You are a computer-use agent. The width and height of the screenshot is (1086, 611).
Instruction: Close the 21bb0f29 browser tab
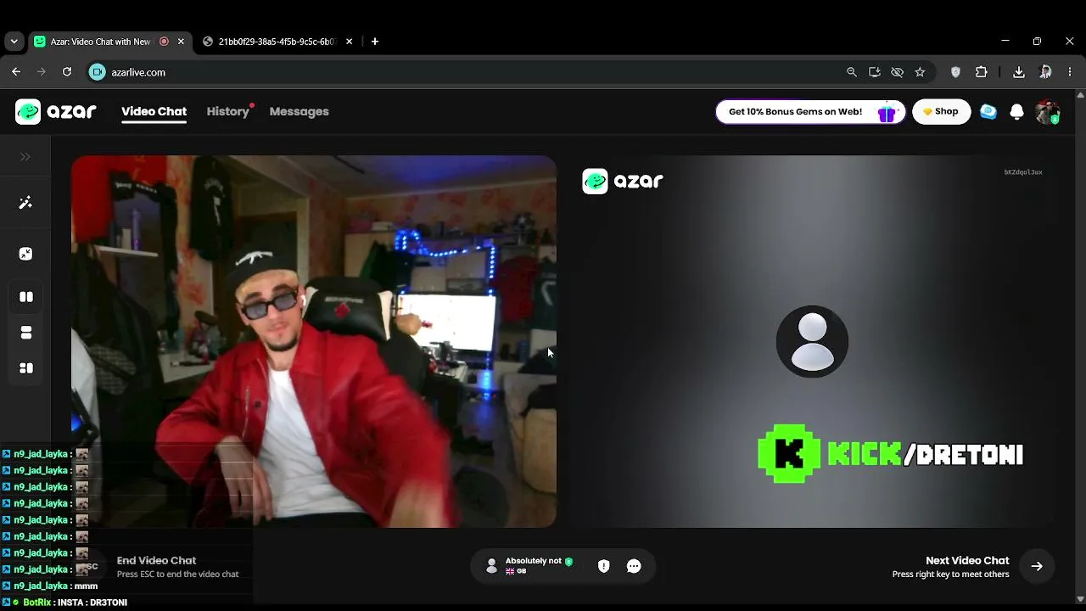click(x=349, y=42)
